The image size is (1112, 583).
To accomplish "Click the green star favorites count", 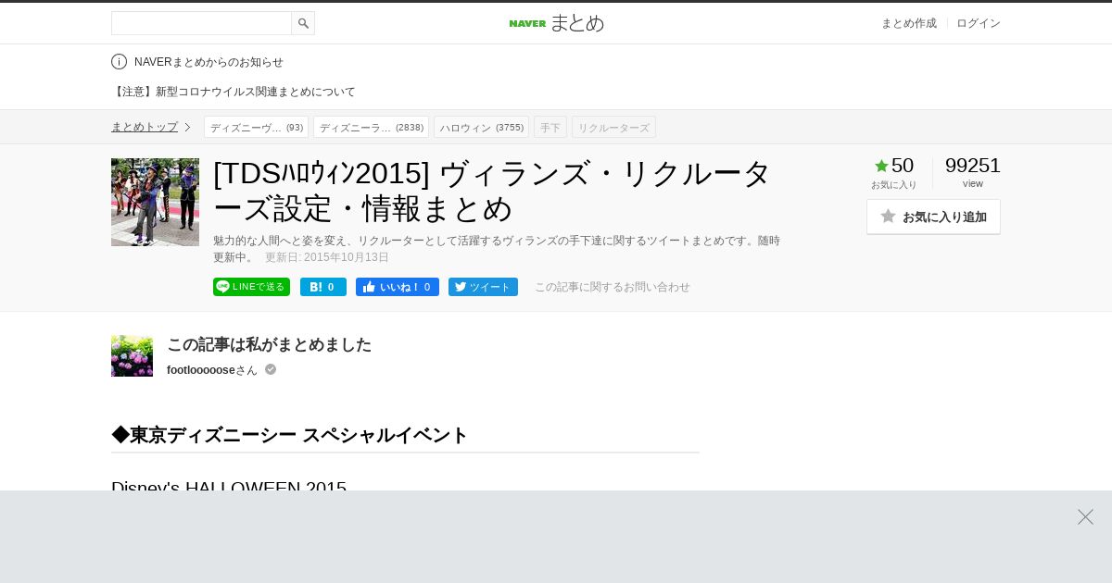I will click(894, 167).
